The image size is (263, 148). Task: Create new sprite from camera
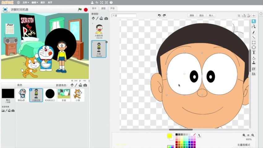click(x=85, y=85)
